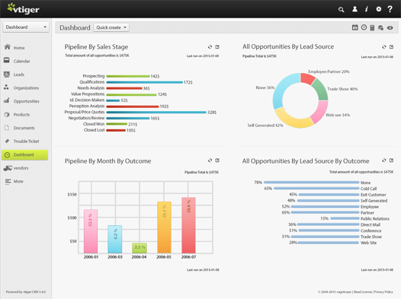The image size is (401, 299).
Task: Open Home label in sidebar
Action: pos(19,48)
